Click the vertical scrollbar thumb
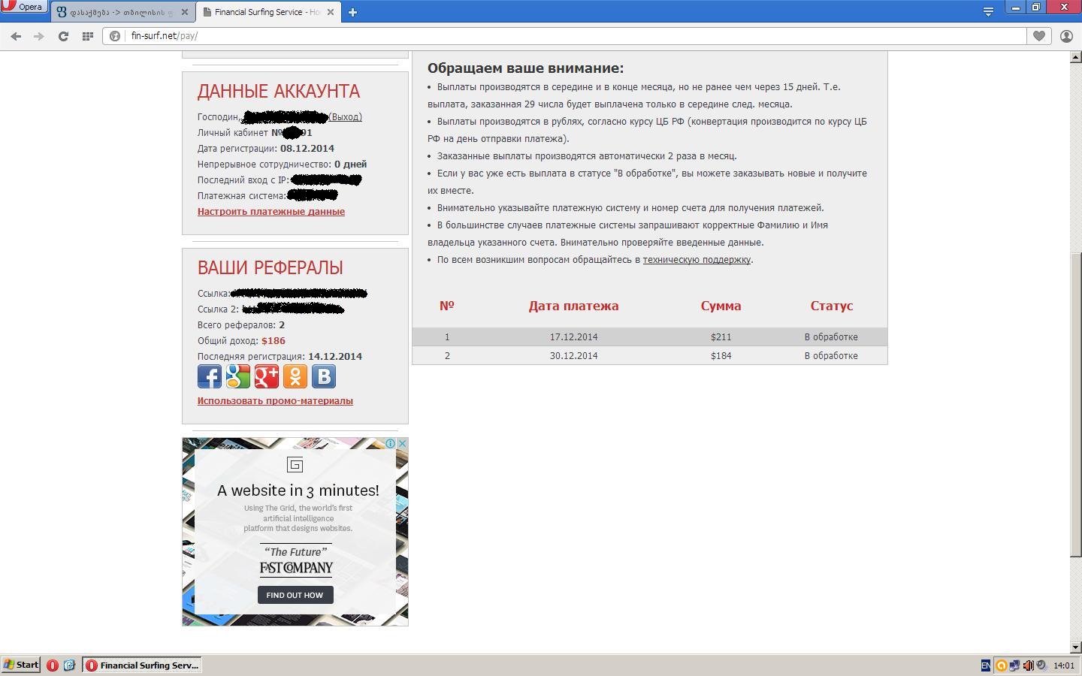Viewport: 1082px width, 676px height. (x=1076, y=405)
